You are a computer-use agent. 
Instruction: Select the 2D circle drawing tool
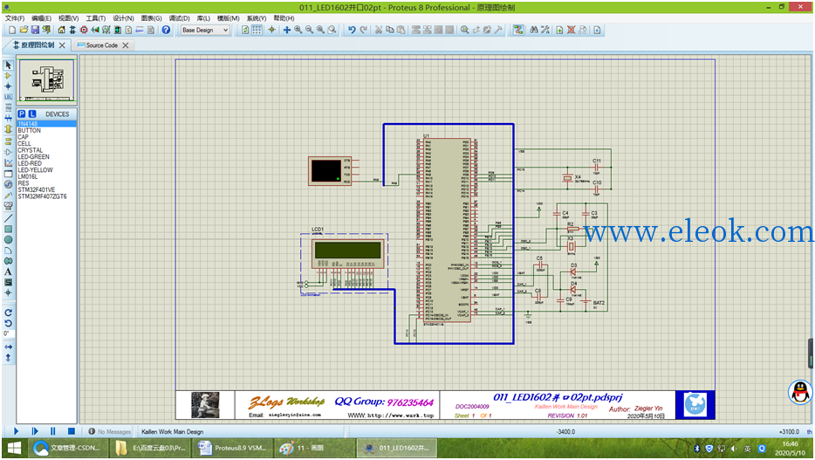[x=8, y=240]
